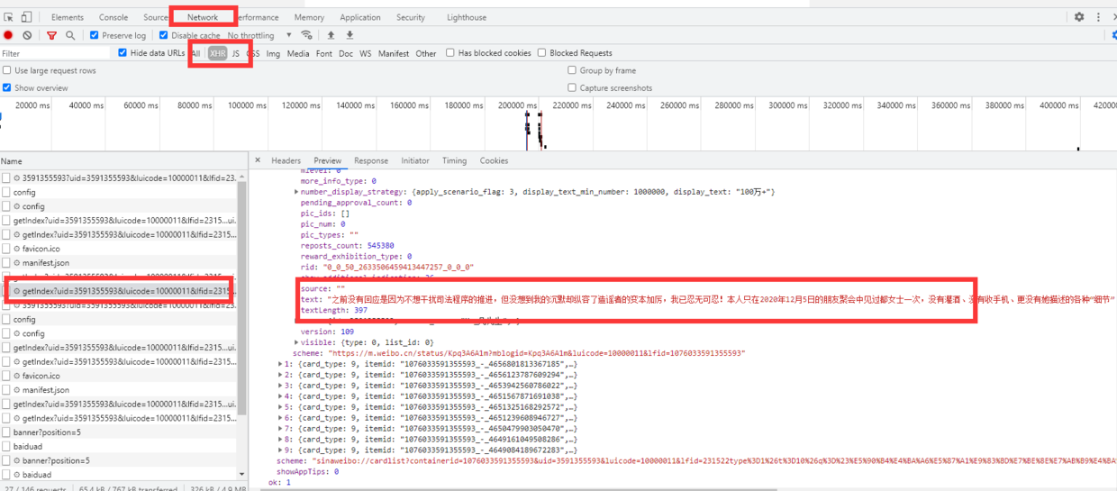The image size is (1117, 491).
Task: Stop recording network log with red button
Action: click(x=8, y=35)
